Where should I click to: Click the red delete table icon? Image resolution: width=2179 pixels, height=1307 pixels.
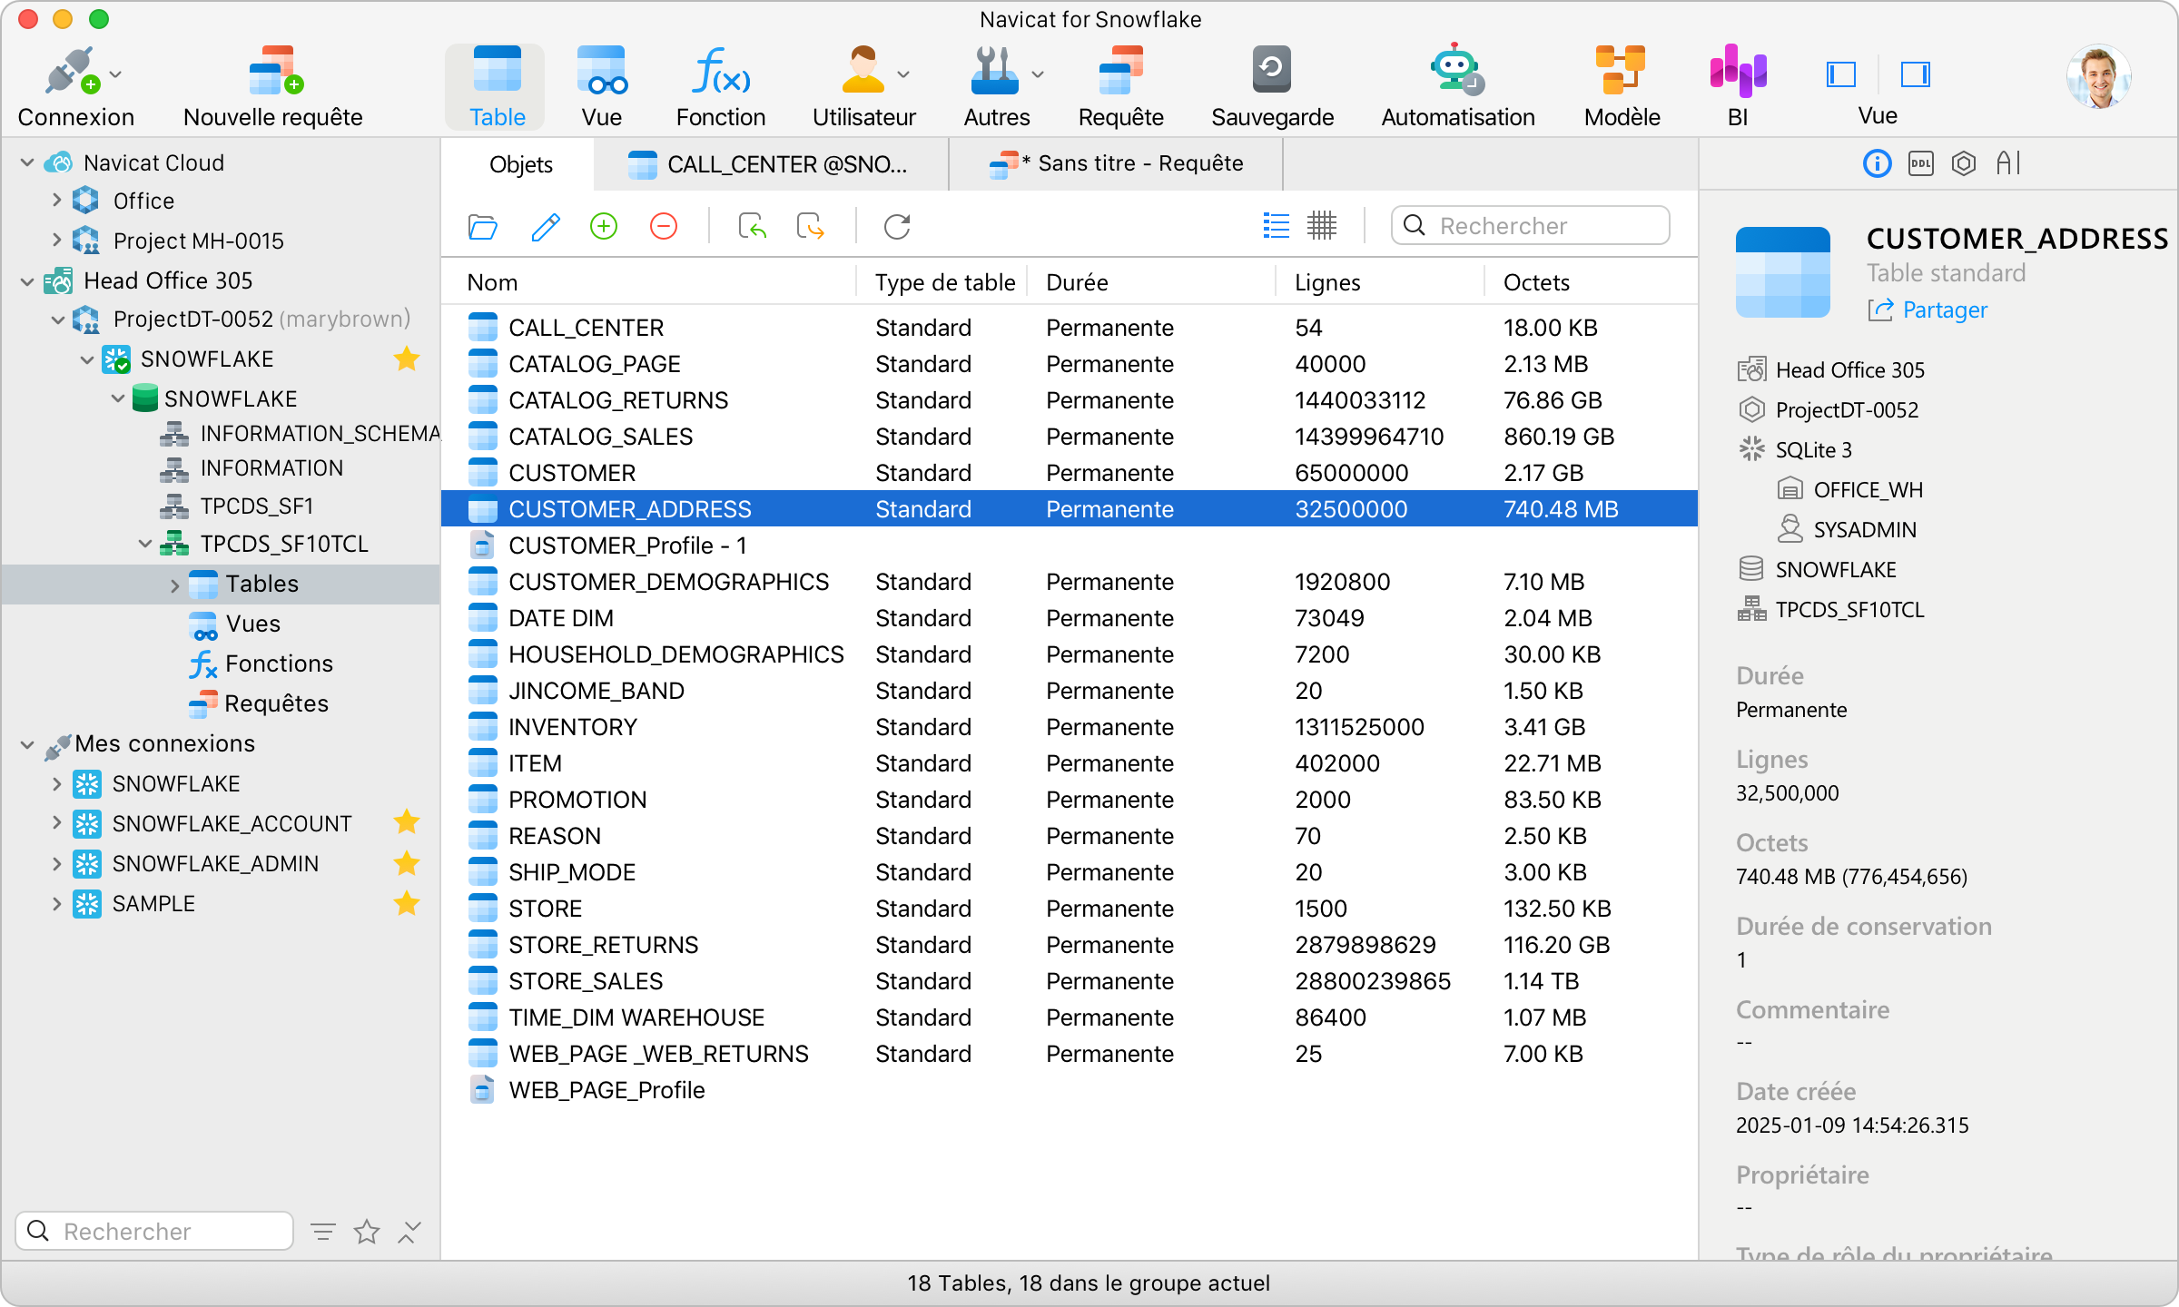[664, 226]
